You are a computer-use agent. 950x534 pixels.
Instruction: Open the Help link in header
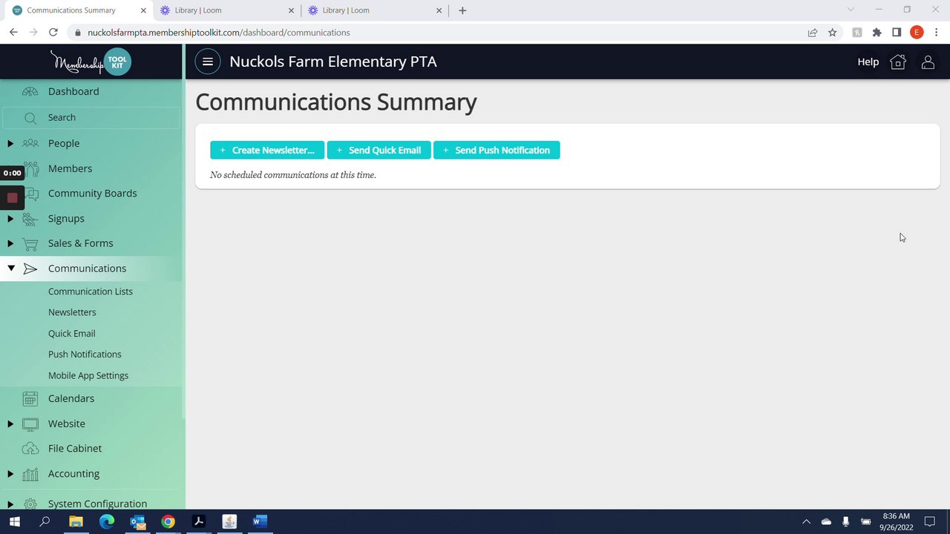coord(868,62)
